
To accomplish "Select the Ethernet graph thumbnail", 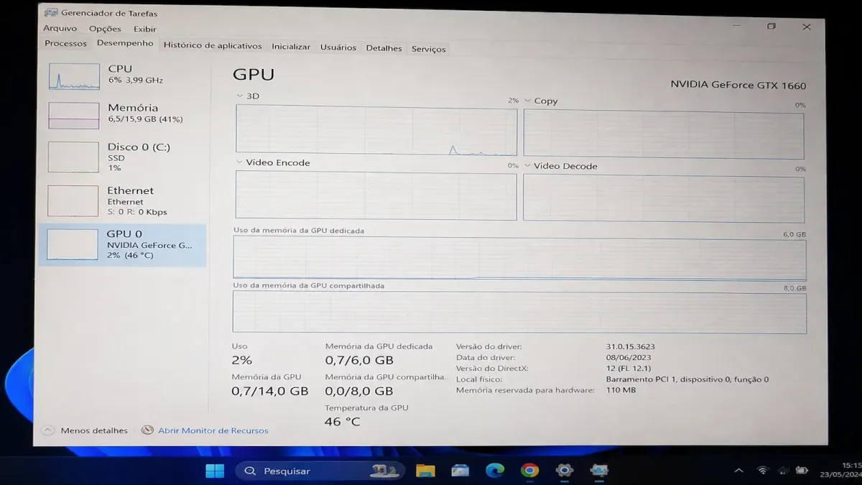I will coord(73,200).
